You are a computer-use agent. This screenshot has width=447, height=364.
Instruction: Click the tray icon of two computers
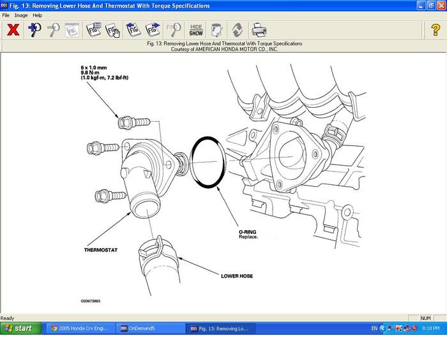tap(407, 328)
